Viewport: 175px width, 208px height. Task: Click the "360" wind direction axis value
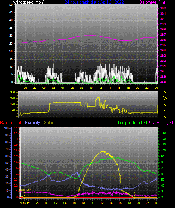click(12, 93)
